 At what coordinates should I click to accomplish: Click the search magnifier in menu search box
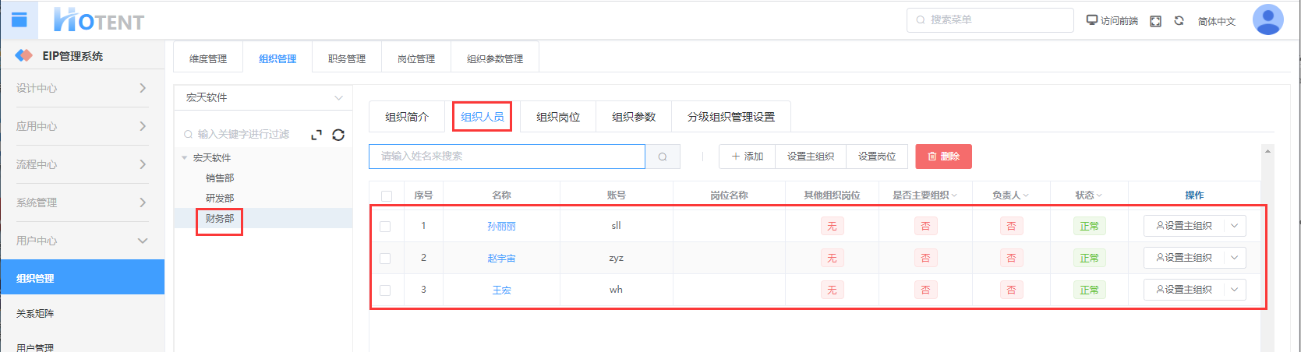[x=921, y=20]
